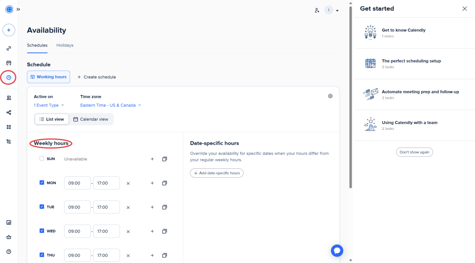Open the chat support bubble
The image size is (475, 263).
(x=337, y=250)
